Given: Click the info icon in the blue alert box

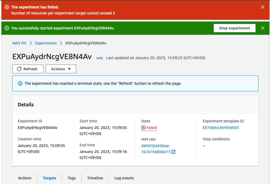Looking at the screenshot, I should tap(20, 83).
